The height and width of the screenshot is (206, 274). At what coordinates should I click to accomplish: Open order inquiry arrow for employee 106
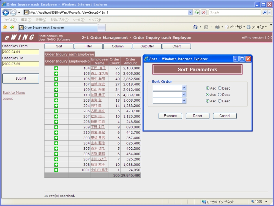pos(56,79)
